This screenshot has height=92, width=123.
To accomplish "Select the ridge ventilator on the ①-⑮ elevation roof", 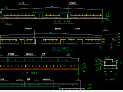I will (x=52, y=7).
